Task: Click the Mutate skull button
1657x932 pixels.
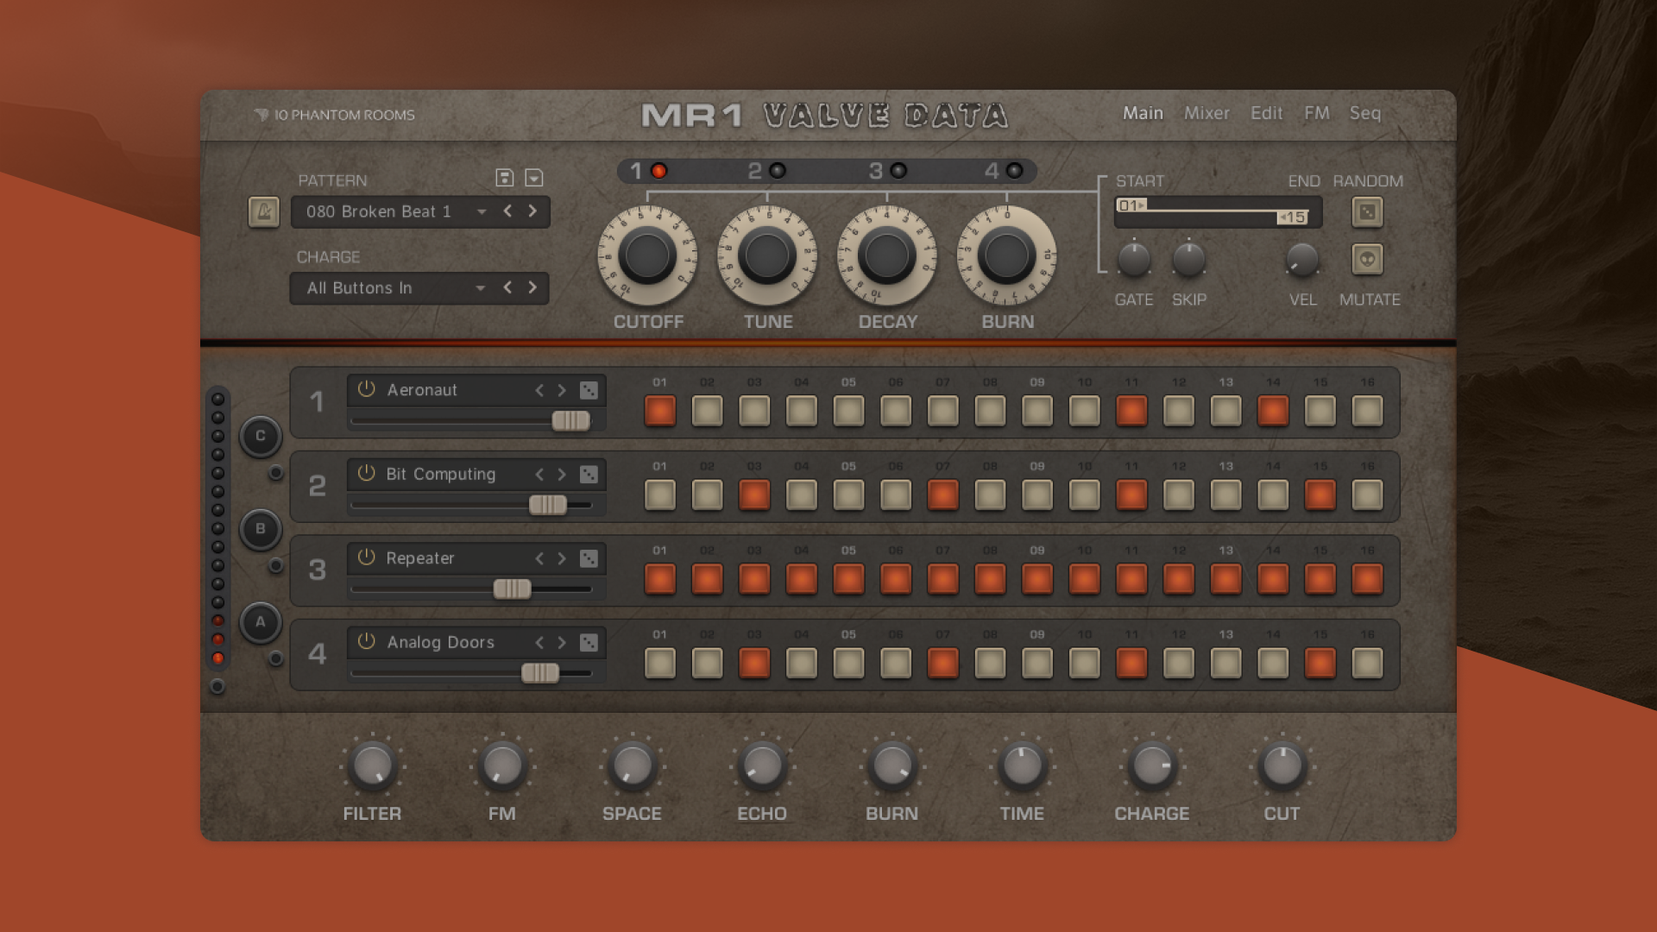Action: [1367, 259]
